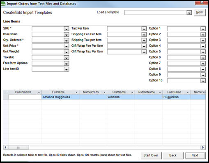Open the Unit Price dropdown
This screenshot has width=209, height=163.
pyautogui.click(x=67, y=46)
